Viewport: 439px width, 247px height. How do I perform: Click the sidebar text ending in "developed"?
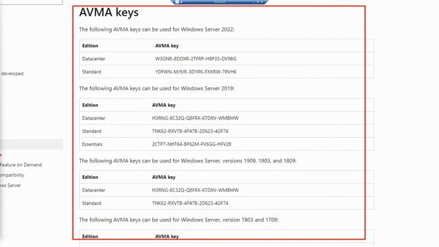click(12, 73)
